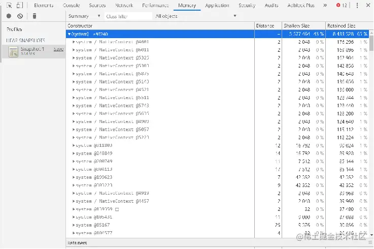Expand system / NativeContext @5325

(74, 58)
